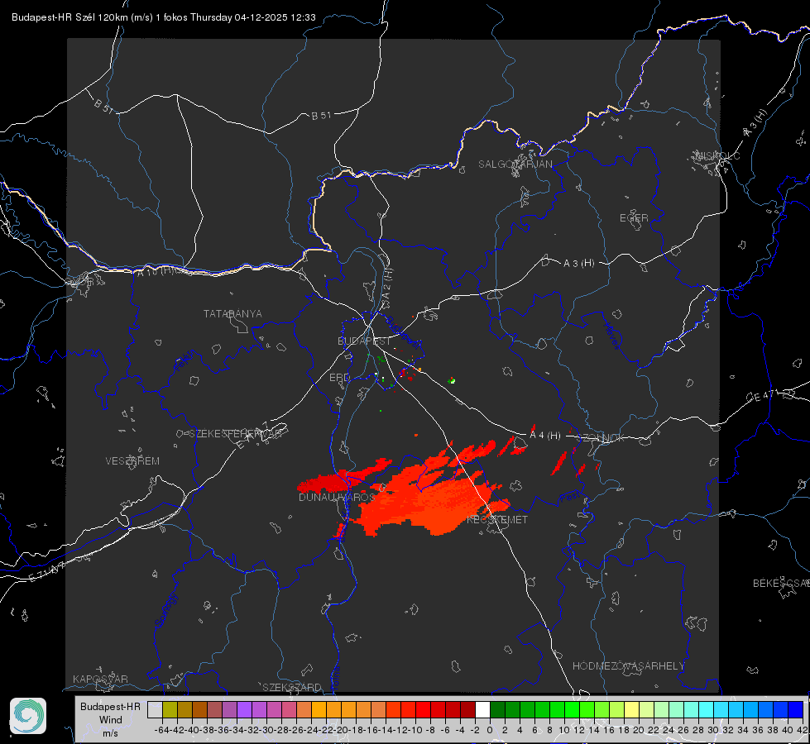
Task: Click the MISKOLC city label
Action: pyautogui.click(x=717, y=155)
